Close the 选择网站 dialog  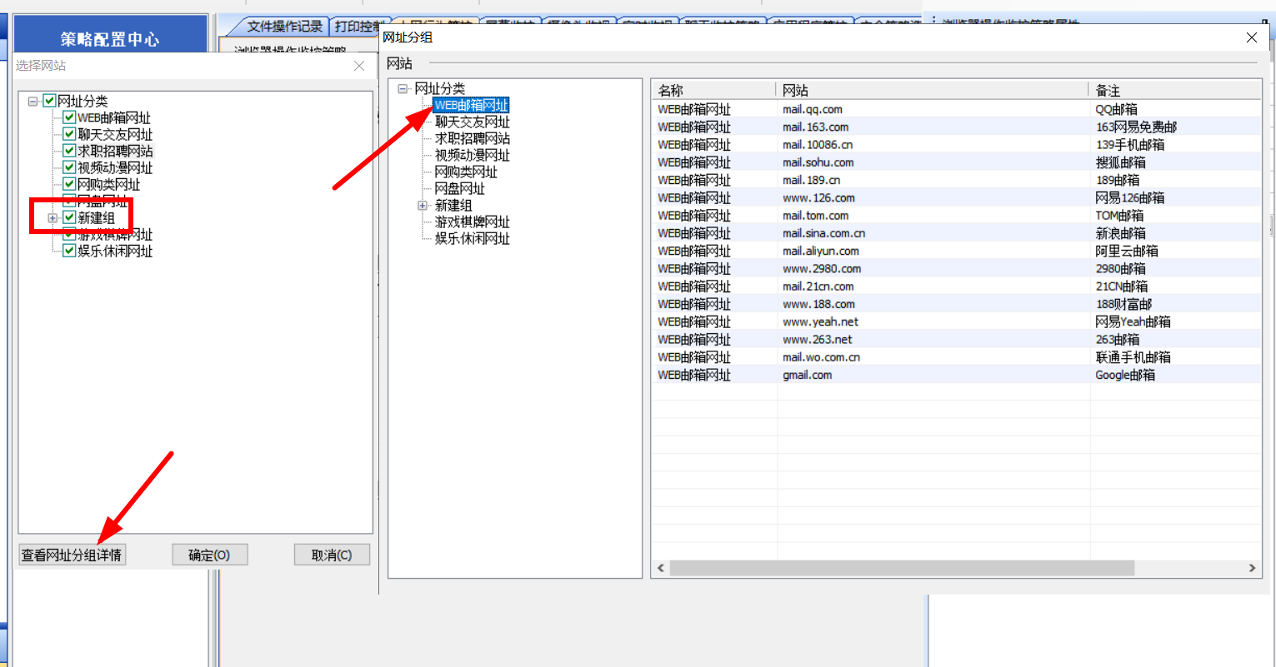coord(359,66)
